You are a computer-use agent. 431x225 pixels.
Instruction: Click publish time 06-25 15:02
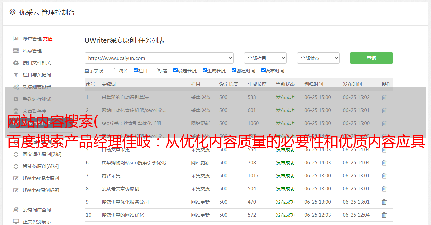point(356,97)
